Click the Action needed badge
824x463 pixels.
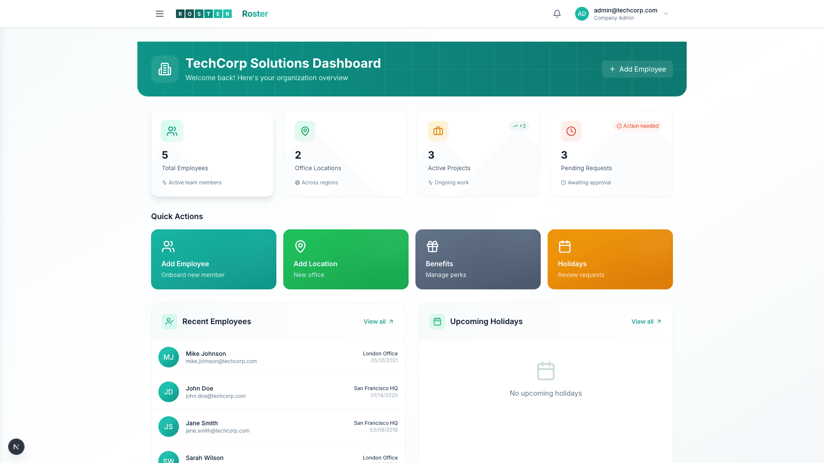coord(638,126)
